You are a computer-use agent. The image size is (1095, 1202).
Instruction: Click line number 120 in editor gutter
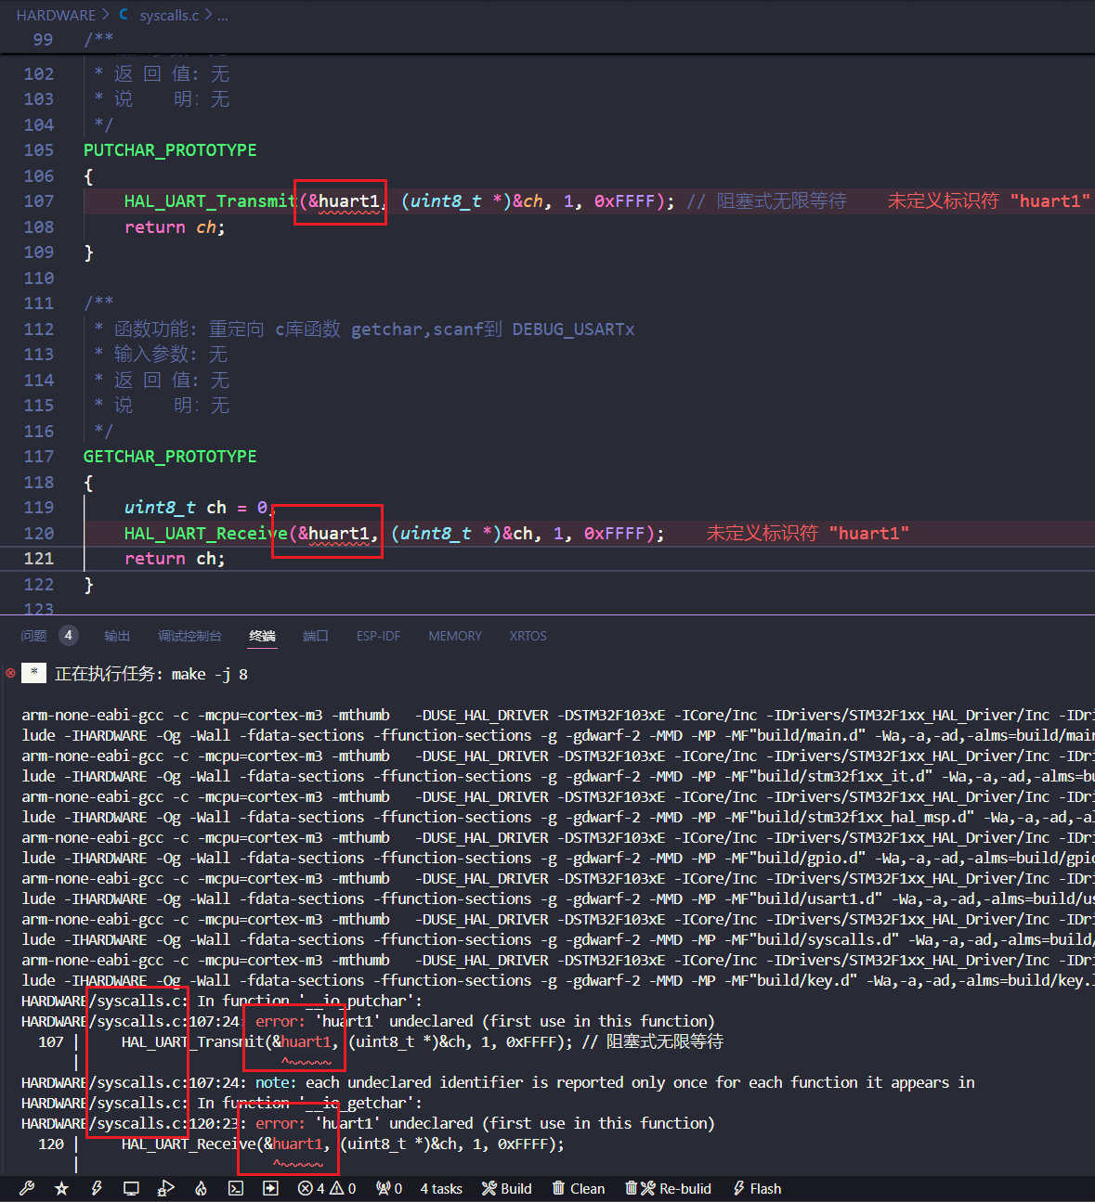coord(39,534)
